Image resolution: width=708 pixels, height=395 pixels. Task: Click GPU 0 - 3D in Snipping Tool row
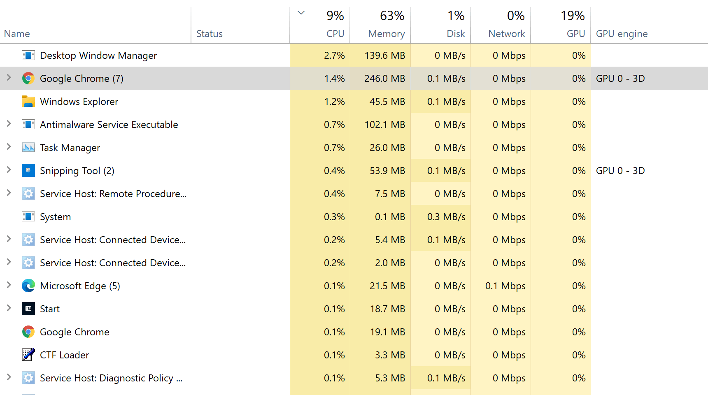620,171
